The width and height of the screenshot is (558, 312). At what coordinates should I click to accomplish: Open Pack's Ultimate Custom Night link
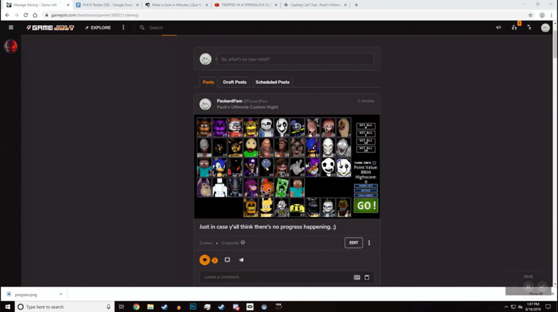click(x=248, y=107)
